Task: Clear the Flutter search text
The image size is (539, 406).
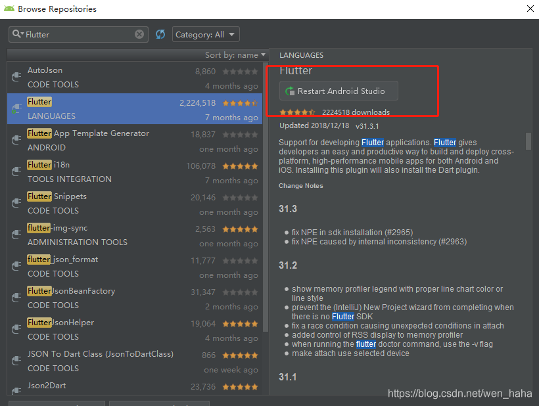Action: pos(139,34)
